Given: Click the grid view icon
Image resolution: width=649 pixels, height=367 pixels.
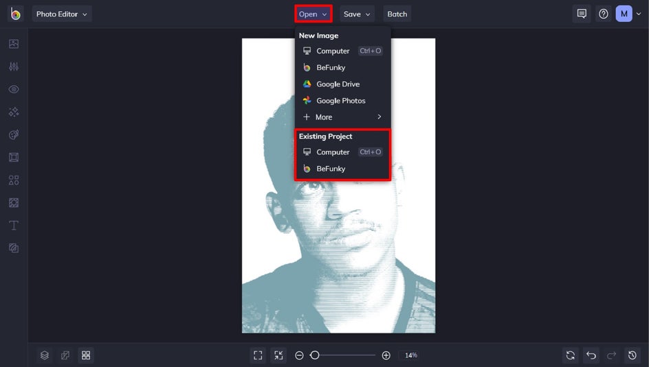Looking at the screenshot, I should [86, 355].
